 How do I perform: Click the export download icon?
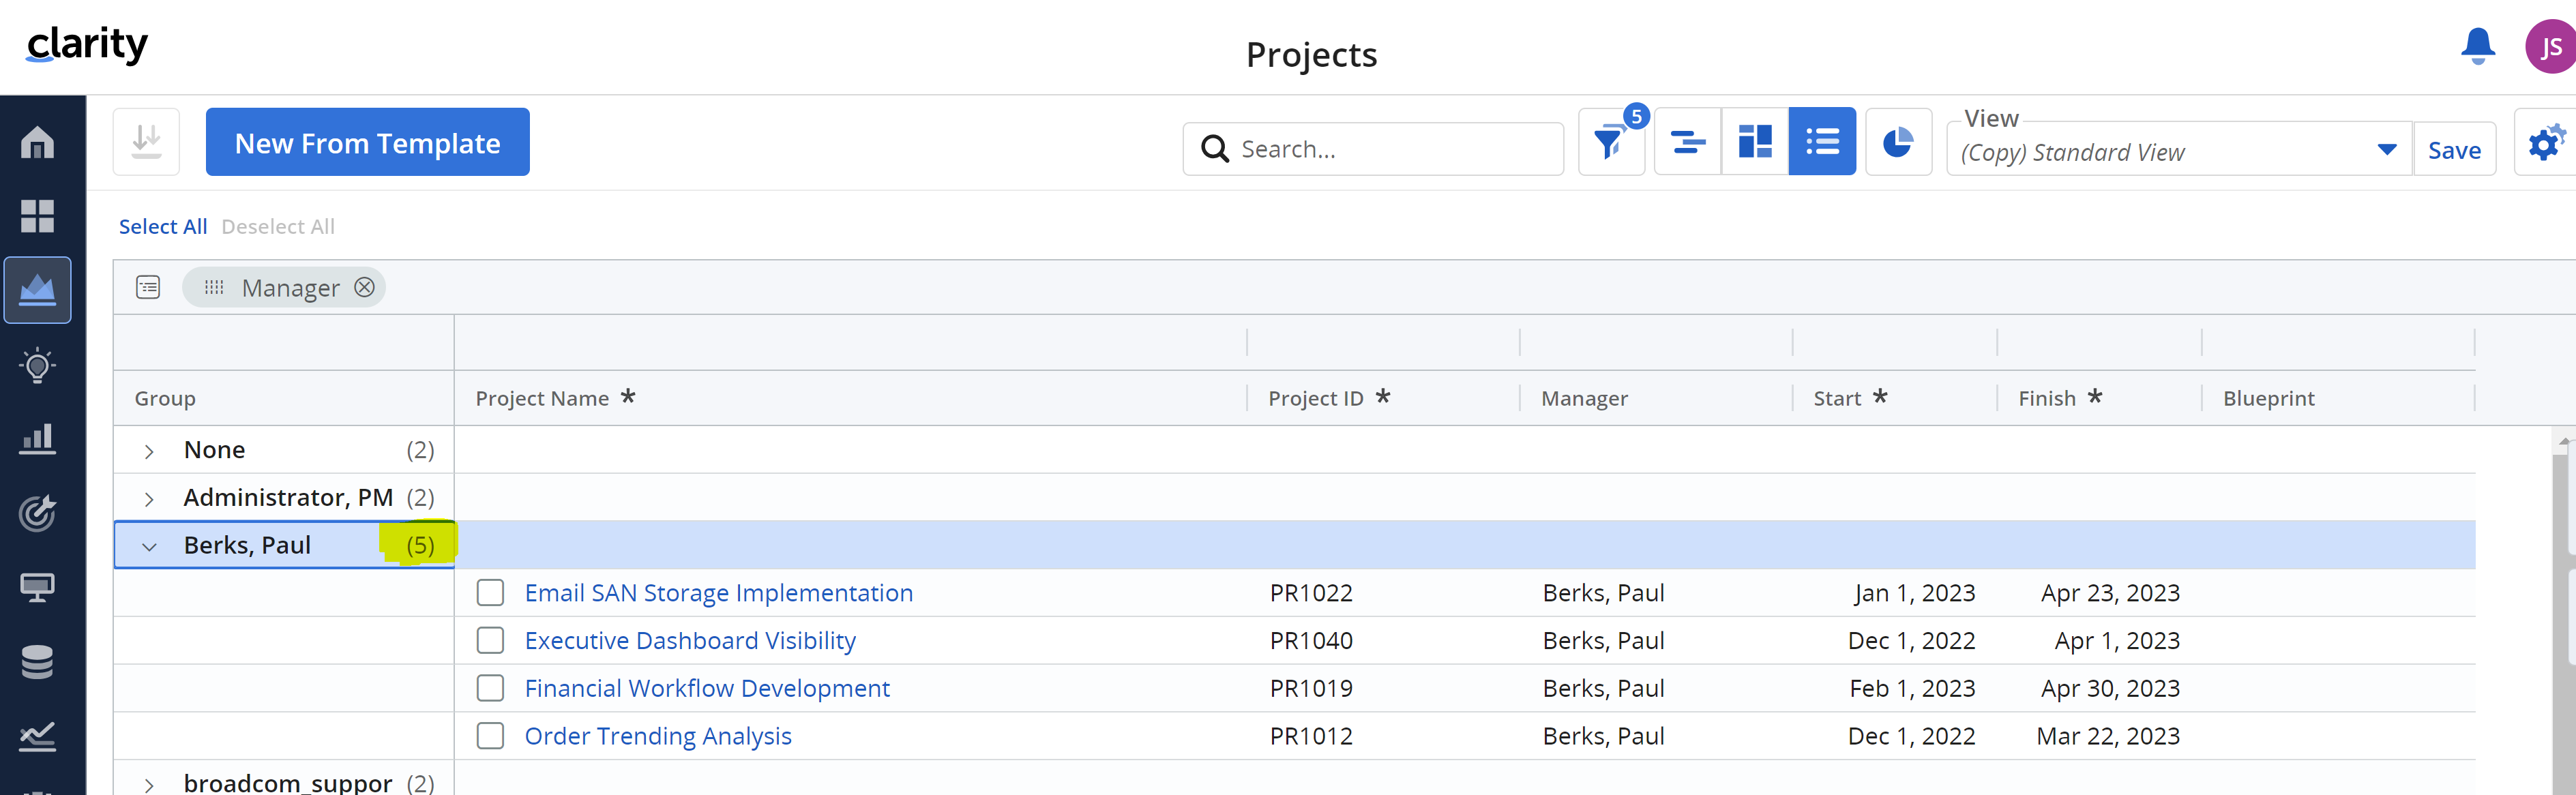pos(147,142)
